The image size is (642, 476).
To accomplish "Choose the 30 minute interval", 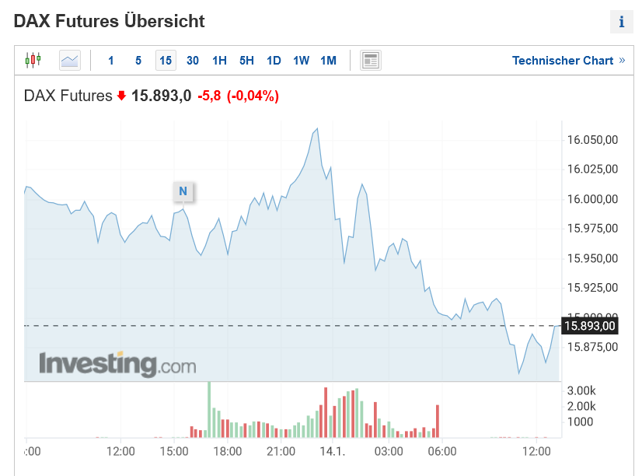I will point(193,61).
